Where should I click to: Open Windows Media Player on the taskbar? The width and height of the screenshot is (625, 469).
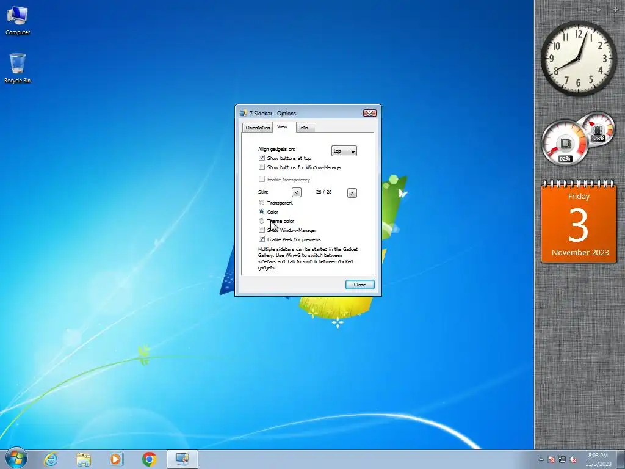pos(116,459)
